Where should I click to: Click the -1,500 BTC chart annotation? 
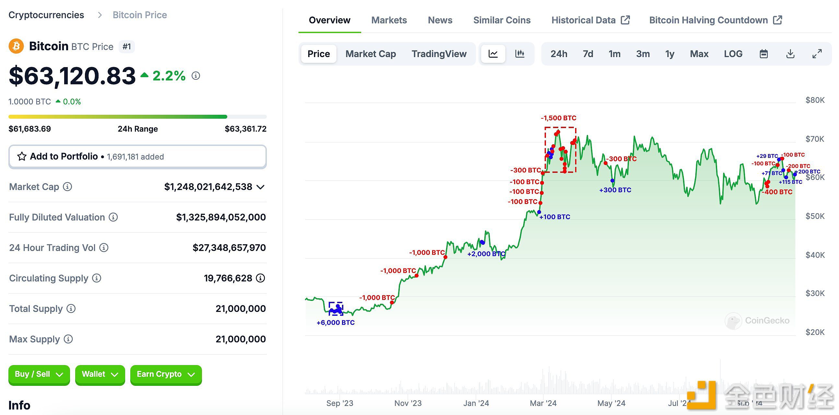coord(559,118)
